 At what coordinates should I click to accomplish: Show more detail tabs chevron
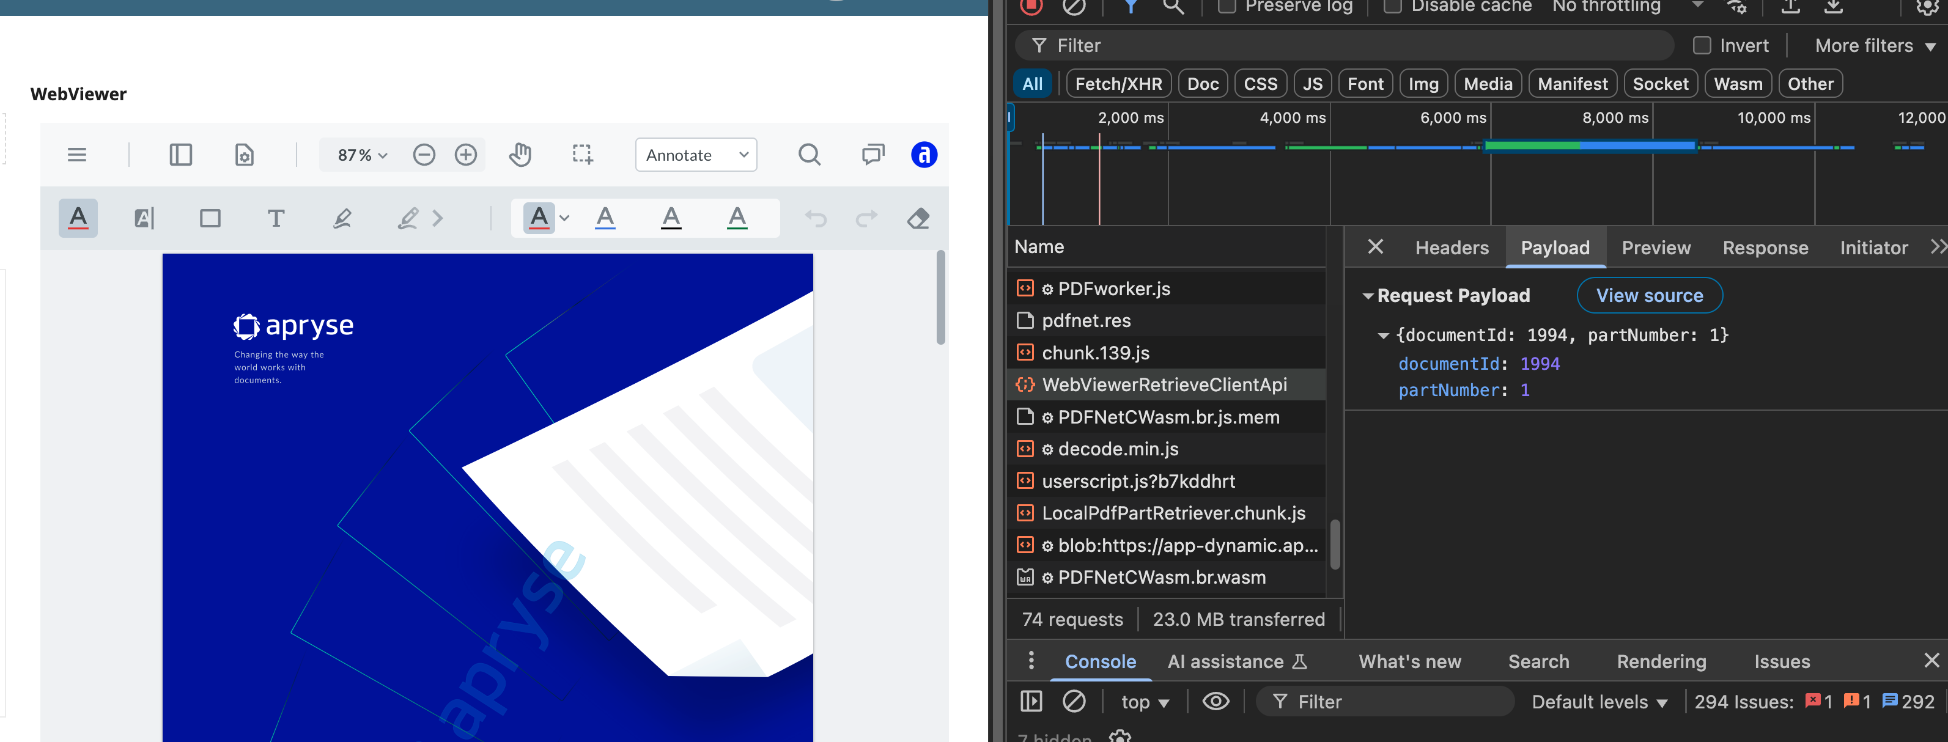coord(1938,247)
